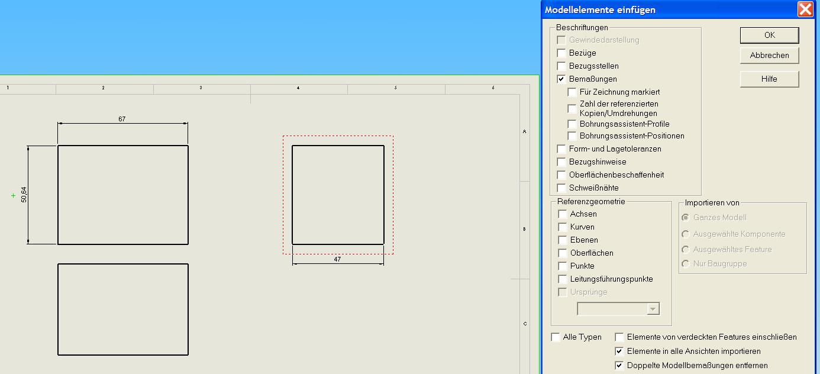
Task: Click the Abbrechen button
Action: point(769,56)
